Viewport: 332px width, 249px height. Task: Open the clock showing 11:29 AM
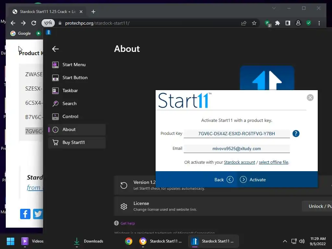click(318, 241)
